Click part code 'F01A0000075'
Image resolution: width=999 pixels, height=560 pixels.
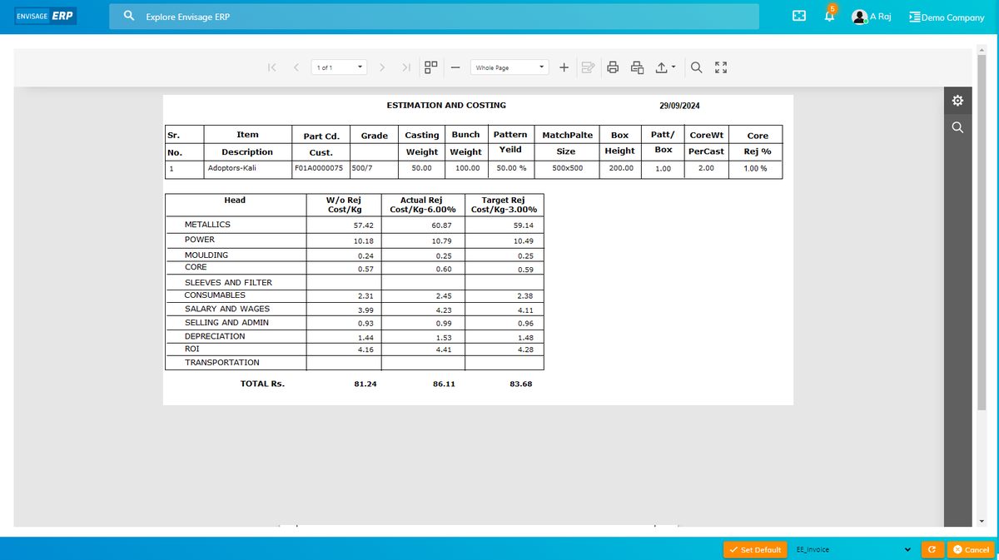tap(319, 168)
